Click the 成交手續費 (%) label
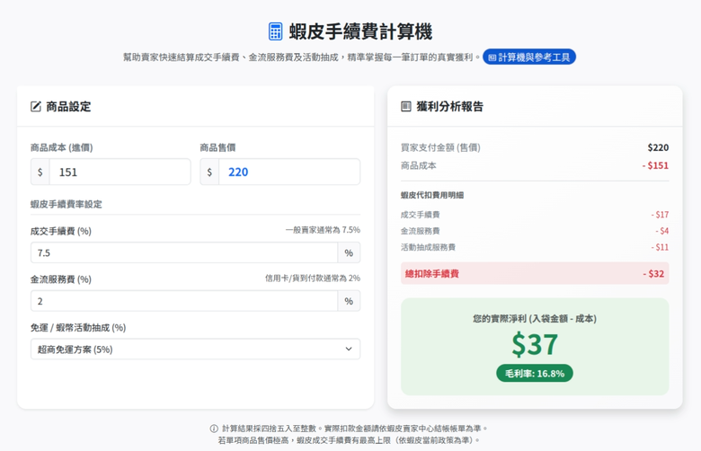The image size is (701, 451). 61,231
